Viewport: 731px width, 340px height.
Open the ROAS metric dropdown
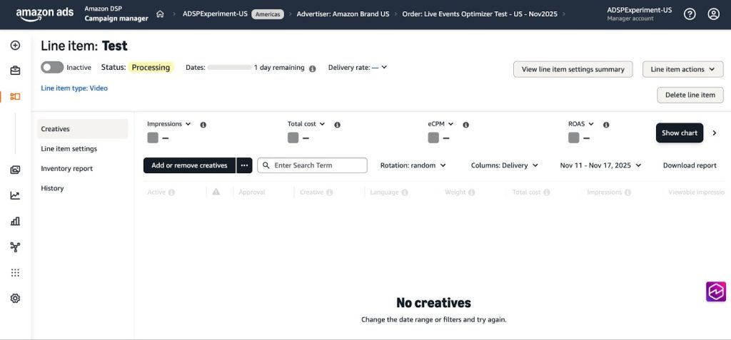[x=581, y=124]
